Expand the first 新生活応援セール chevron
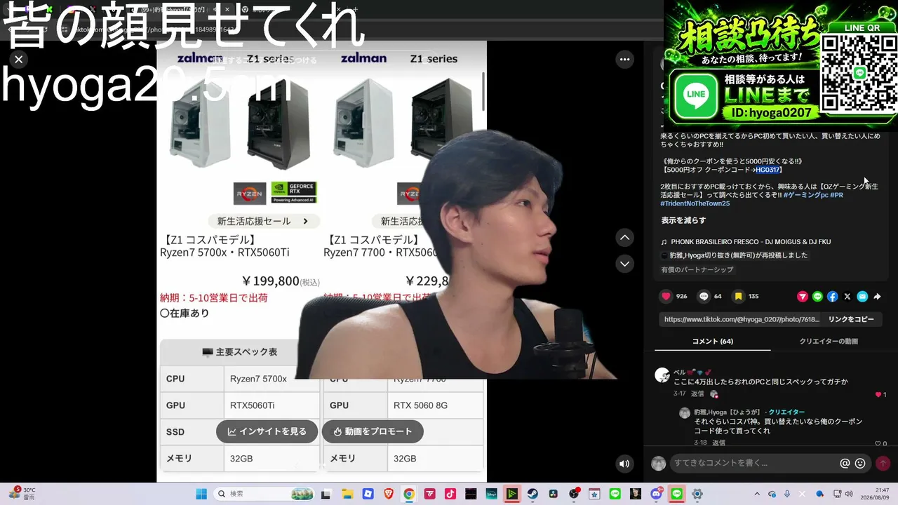The image size is (898, 505). click(x=306, y=221)
